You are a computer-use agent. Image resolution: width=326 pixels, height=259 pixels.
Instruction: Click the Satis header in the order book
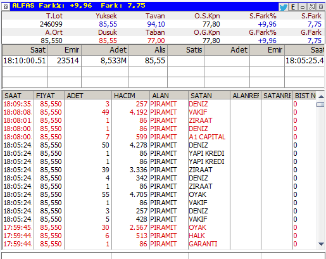pos(185,50)
